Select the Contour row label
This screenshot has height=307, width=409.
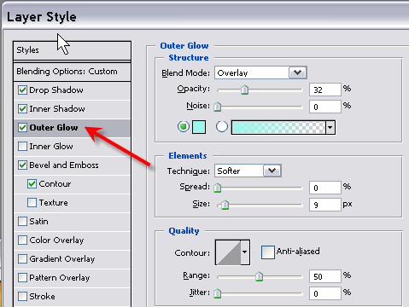(x=55, y=184)
